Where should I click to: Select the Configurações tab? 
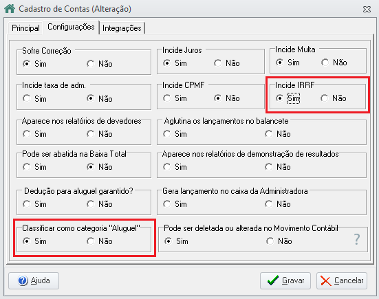[71, 27]
